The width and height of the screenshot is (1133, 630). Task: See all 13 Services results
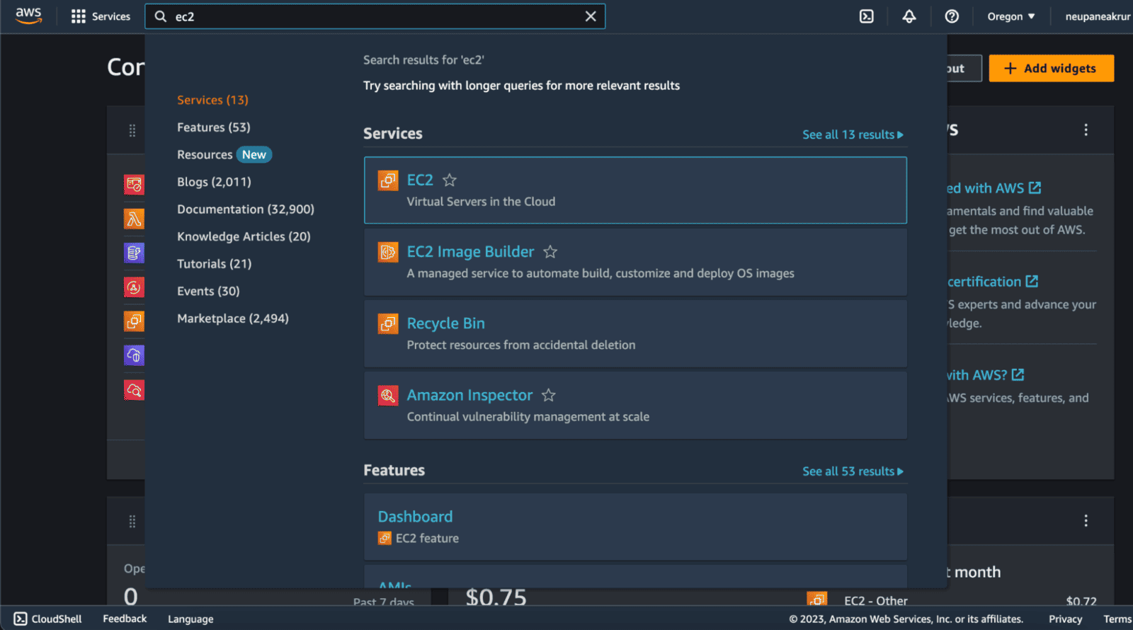pyautogui.click(x=853, y=134)
